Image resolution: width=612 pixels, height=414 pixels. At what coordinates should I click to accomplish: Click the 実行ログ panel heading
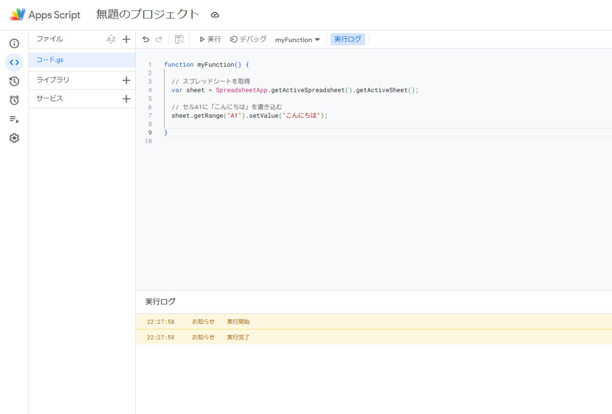160,301
